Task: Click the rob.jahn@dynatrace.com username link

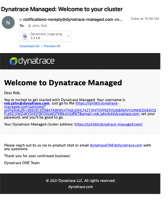Action: pyautogui.click(x=27, y=103)
